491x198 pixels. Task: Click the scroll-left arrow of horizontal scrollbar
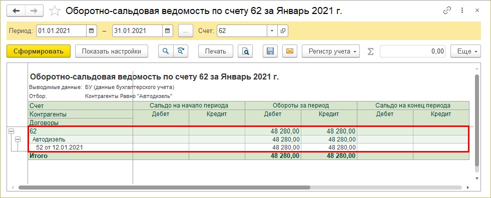(x=13, y=187)
